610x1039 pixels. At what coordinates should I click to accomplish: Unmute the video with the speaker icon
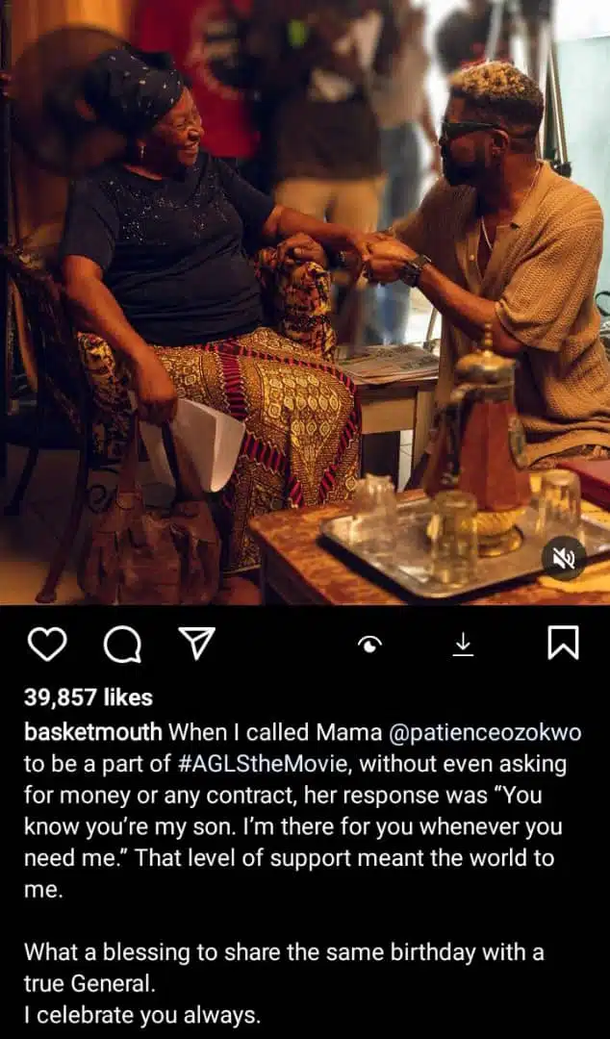tap(564, 559)
